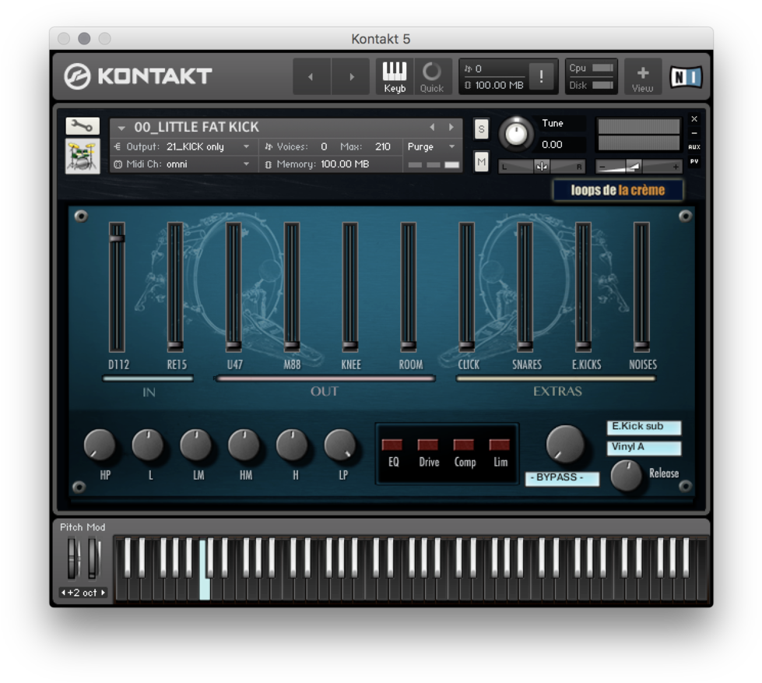Viewport: 762px width, 683px height.
Task: Click the NOISES extras fader
Action: (641, 287)
